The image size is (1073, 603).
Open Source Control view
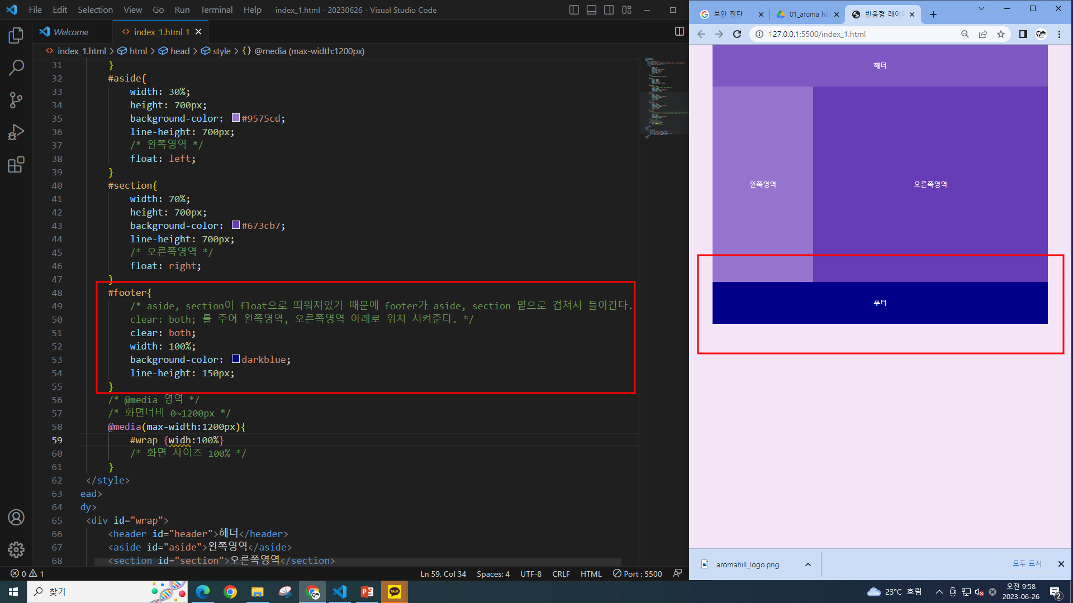[16, 100]
